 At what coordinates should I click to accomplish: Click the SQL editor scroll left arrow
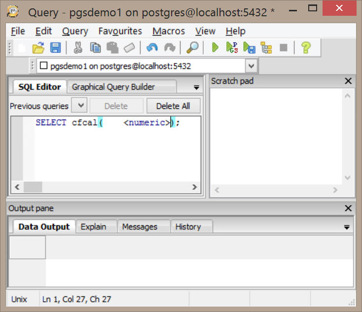click(x=17, y=187)
